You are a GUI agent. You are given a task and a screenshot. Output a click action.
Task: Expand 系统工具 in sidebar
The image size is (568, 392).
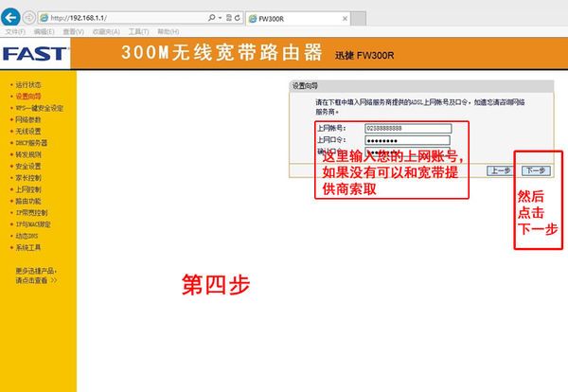[28, 247]
